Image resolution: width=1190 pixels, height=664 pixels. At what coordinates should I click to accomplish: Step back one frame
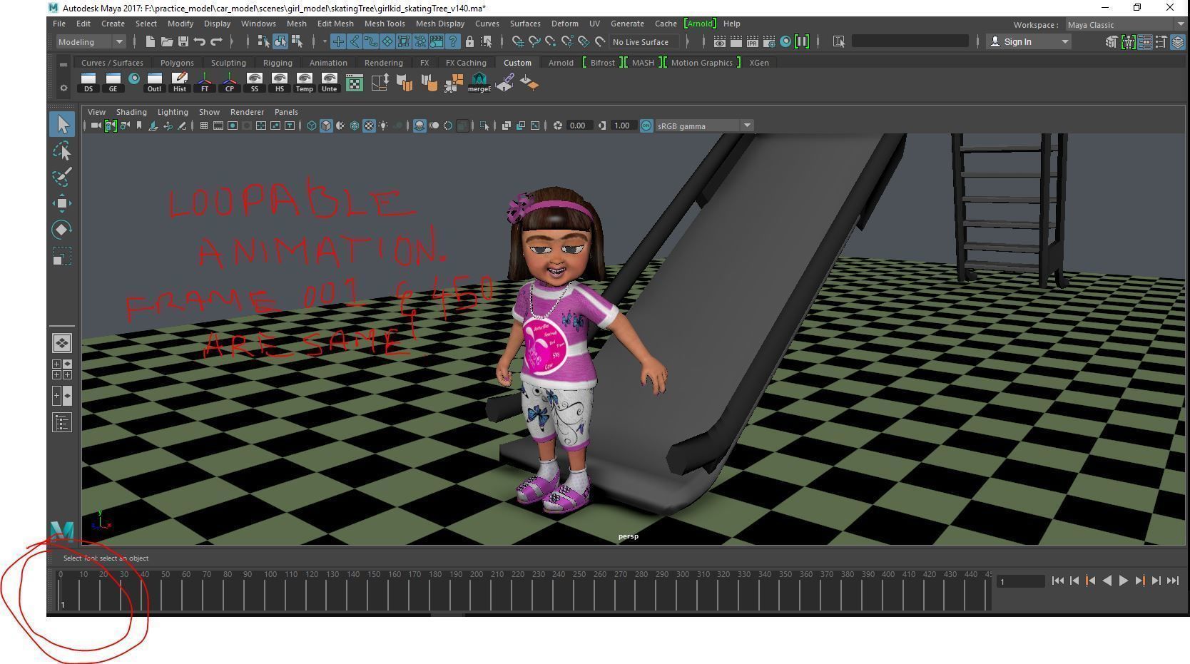pyautogui.click(x=1074, y=581)
